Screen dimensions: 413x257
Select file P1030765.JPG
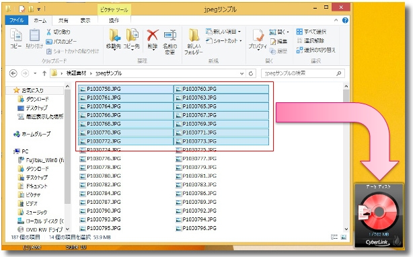[x=221, y=106]
